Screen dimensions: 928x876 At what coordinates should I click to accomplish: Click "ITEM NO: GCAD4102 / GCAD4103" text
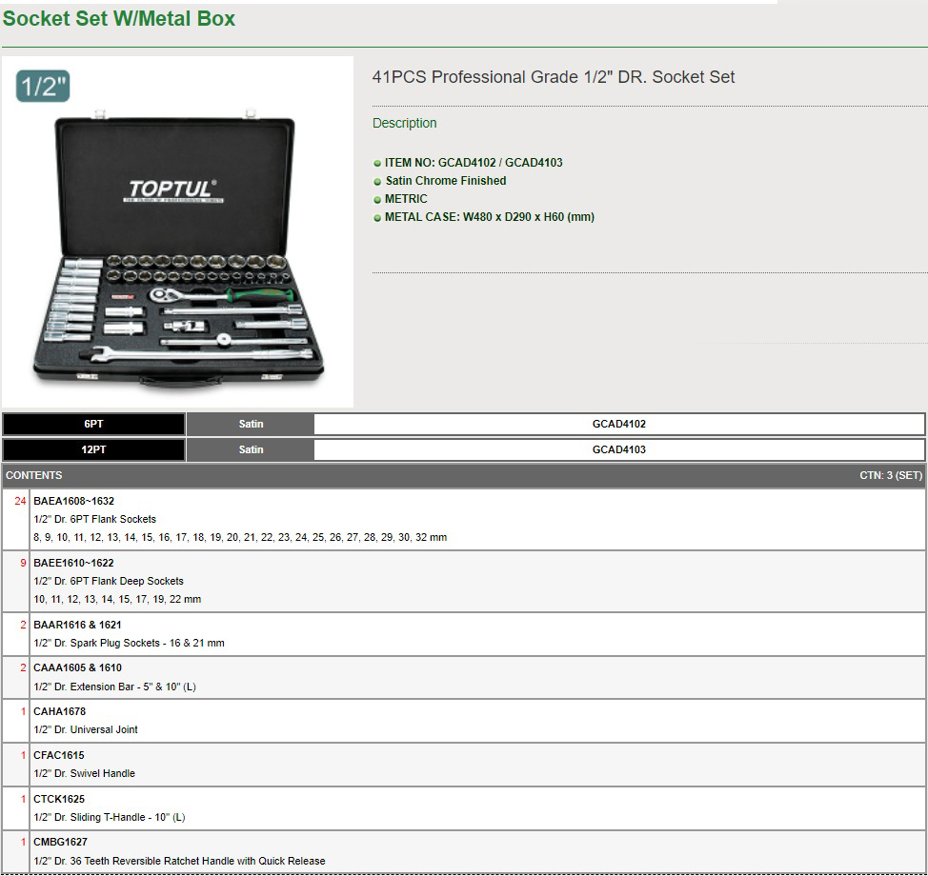click(474, 163)
